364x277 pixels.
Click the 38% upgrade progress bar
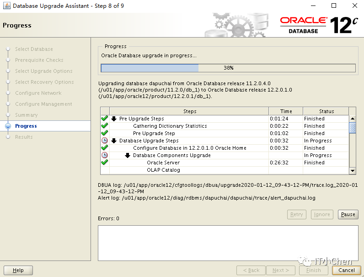click(x=228, y=68)
